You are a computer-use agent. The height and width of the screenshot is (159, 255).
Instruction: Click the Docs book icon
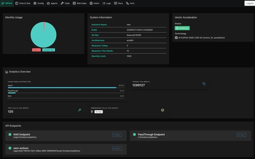pyautogui.click(x=115, y=3)
